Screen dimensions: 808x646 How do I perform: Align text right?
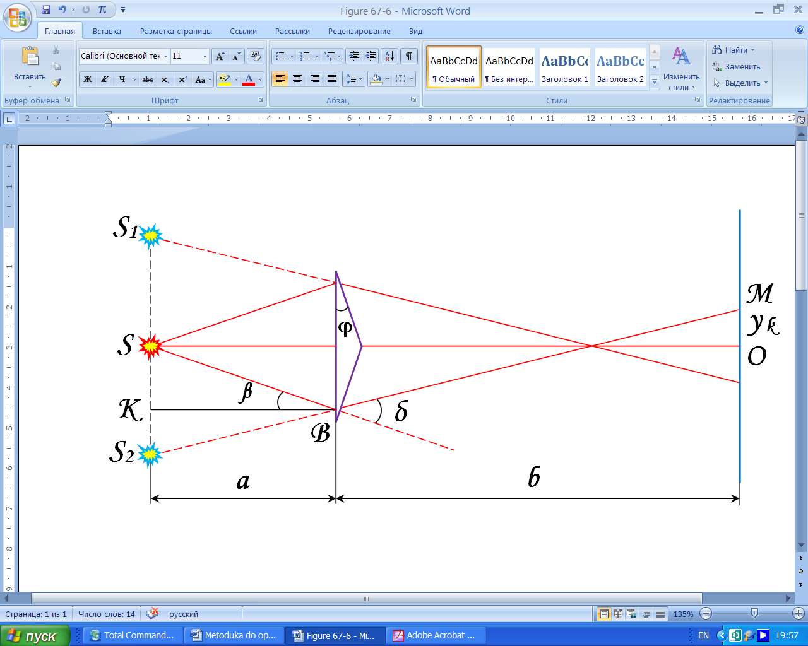coord(314,79)
